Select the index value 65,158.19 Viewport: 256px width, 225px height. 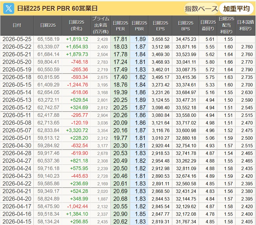tap(48, 39)
